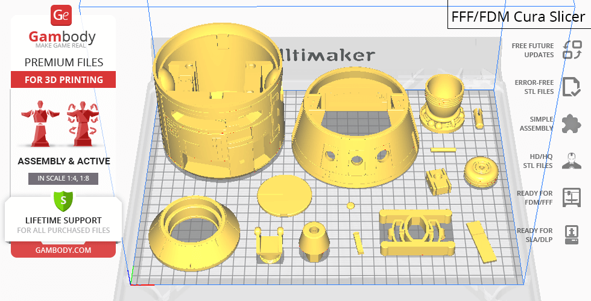Select the cone-shaped model with round holes
This screenshot has width=591, height=301.
(356, 129)
